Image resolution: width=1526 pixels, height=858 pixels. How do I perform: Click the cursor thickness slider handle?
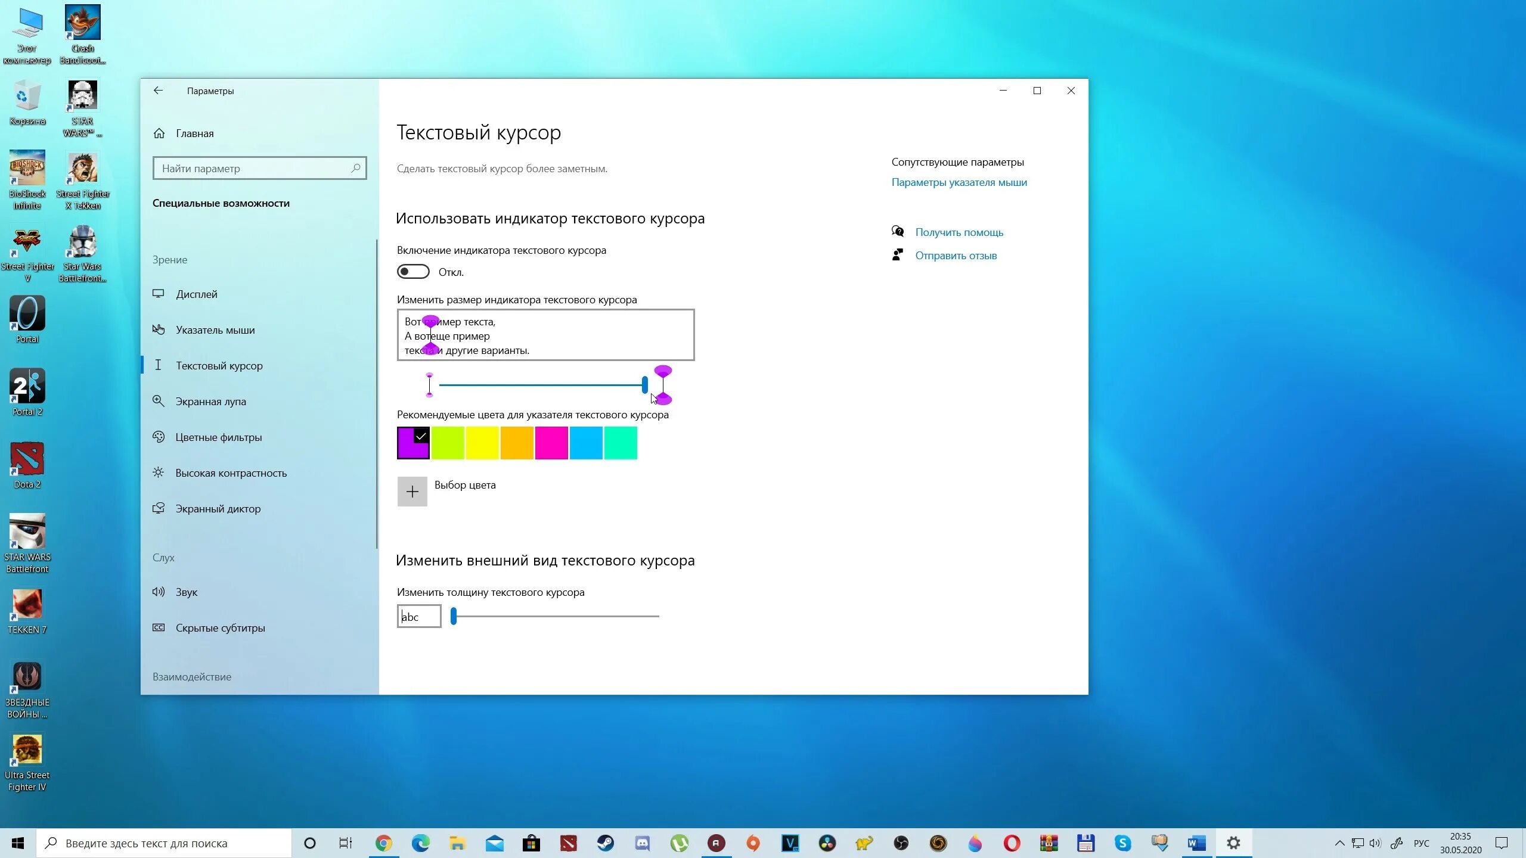click(454, 617)
